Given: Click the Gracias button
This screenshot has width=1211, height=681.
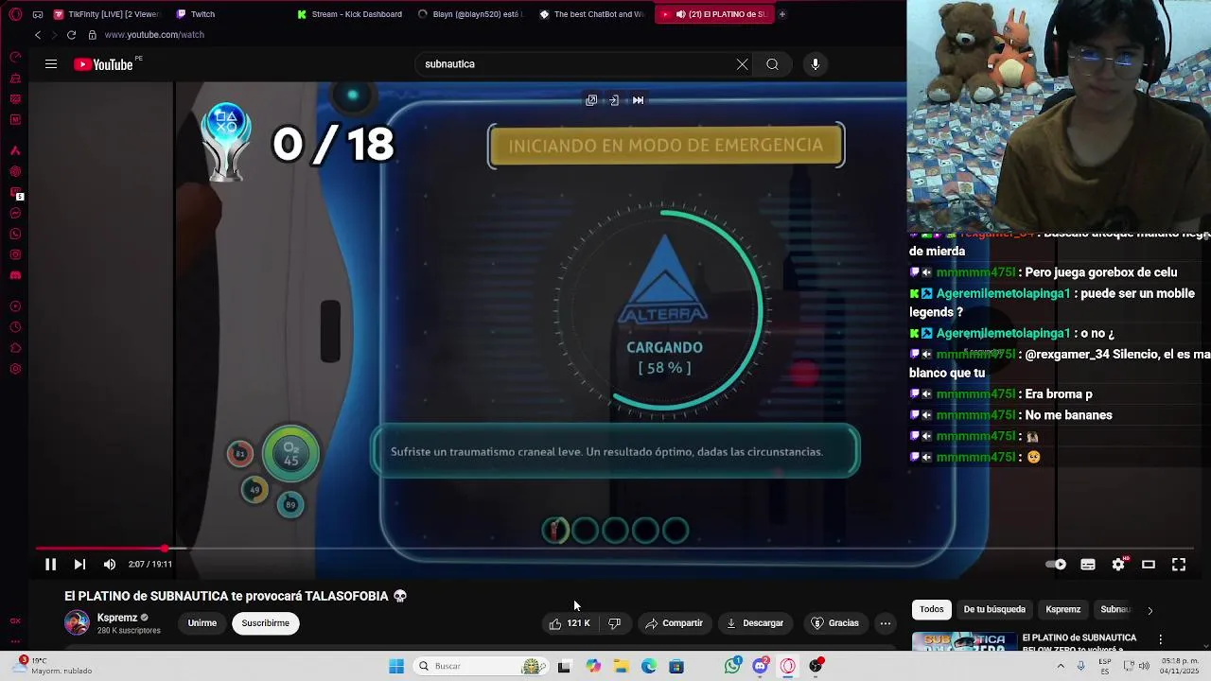Looking at the screenshot, I should tap(835, 623).
